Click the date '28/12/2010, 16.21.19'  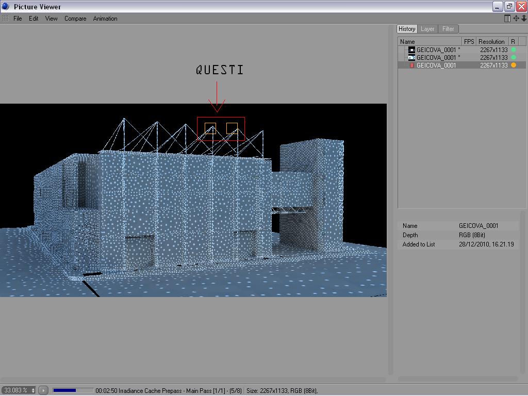pyautogui.click(x=486, y=244)
